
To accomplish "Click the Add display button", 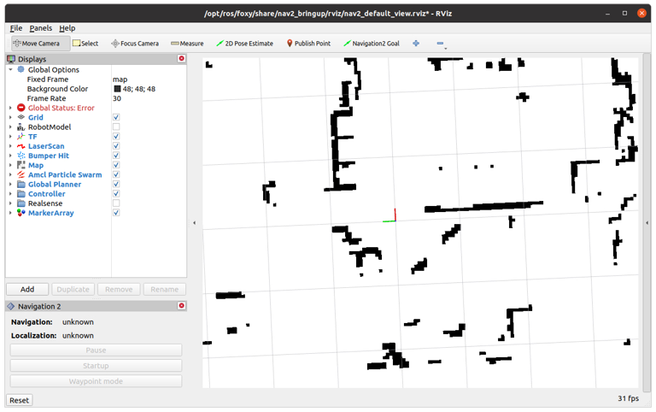I will pos(27,289).
